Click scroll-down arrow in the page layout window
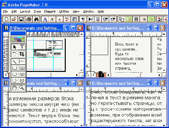The height and width of the screenshot is (128, 169). pyautogui.click(x=82, y=70)
